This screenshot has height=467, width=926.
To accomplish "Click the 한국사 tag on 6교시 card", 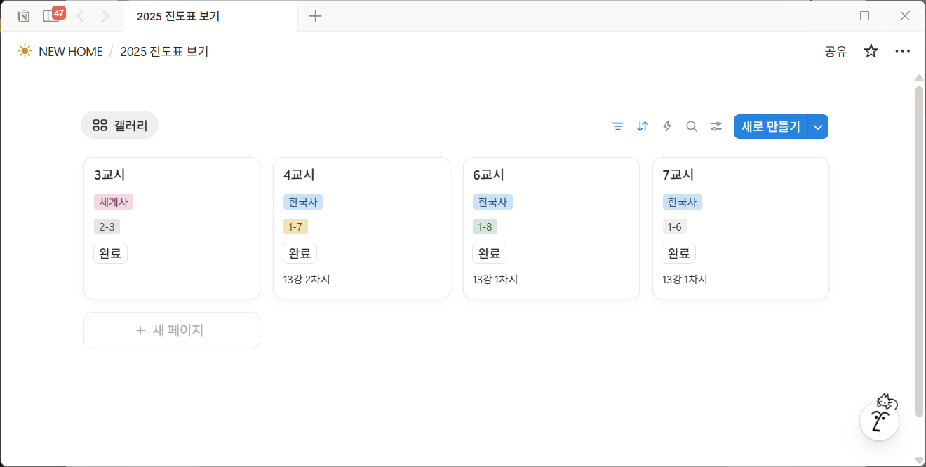I will [492, 202].
